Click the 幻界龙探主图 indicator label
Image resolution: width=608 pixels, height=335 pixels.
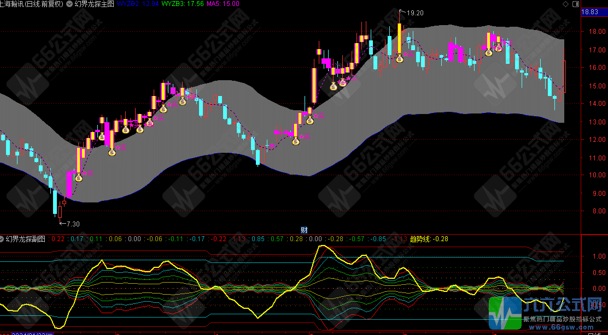coord(93,4)
